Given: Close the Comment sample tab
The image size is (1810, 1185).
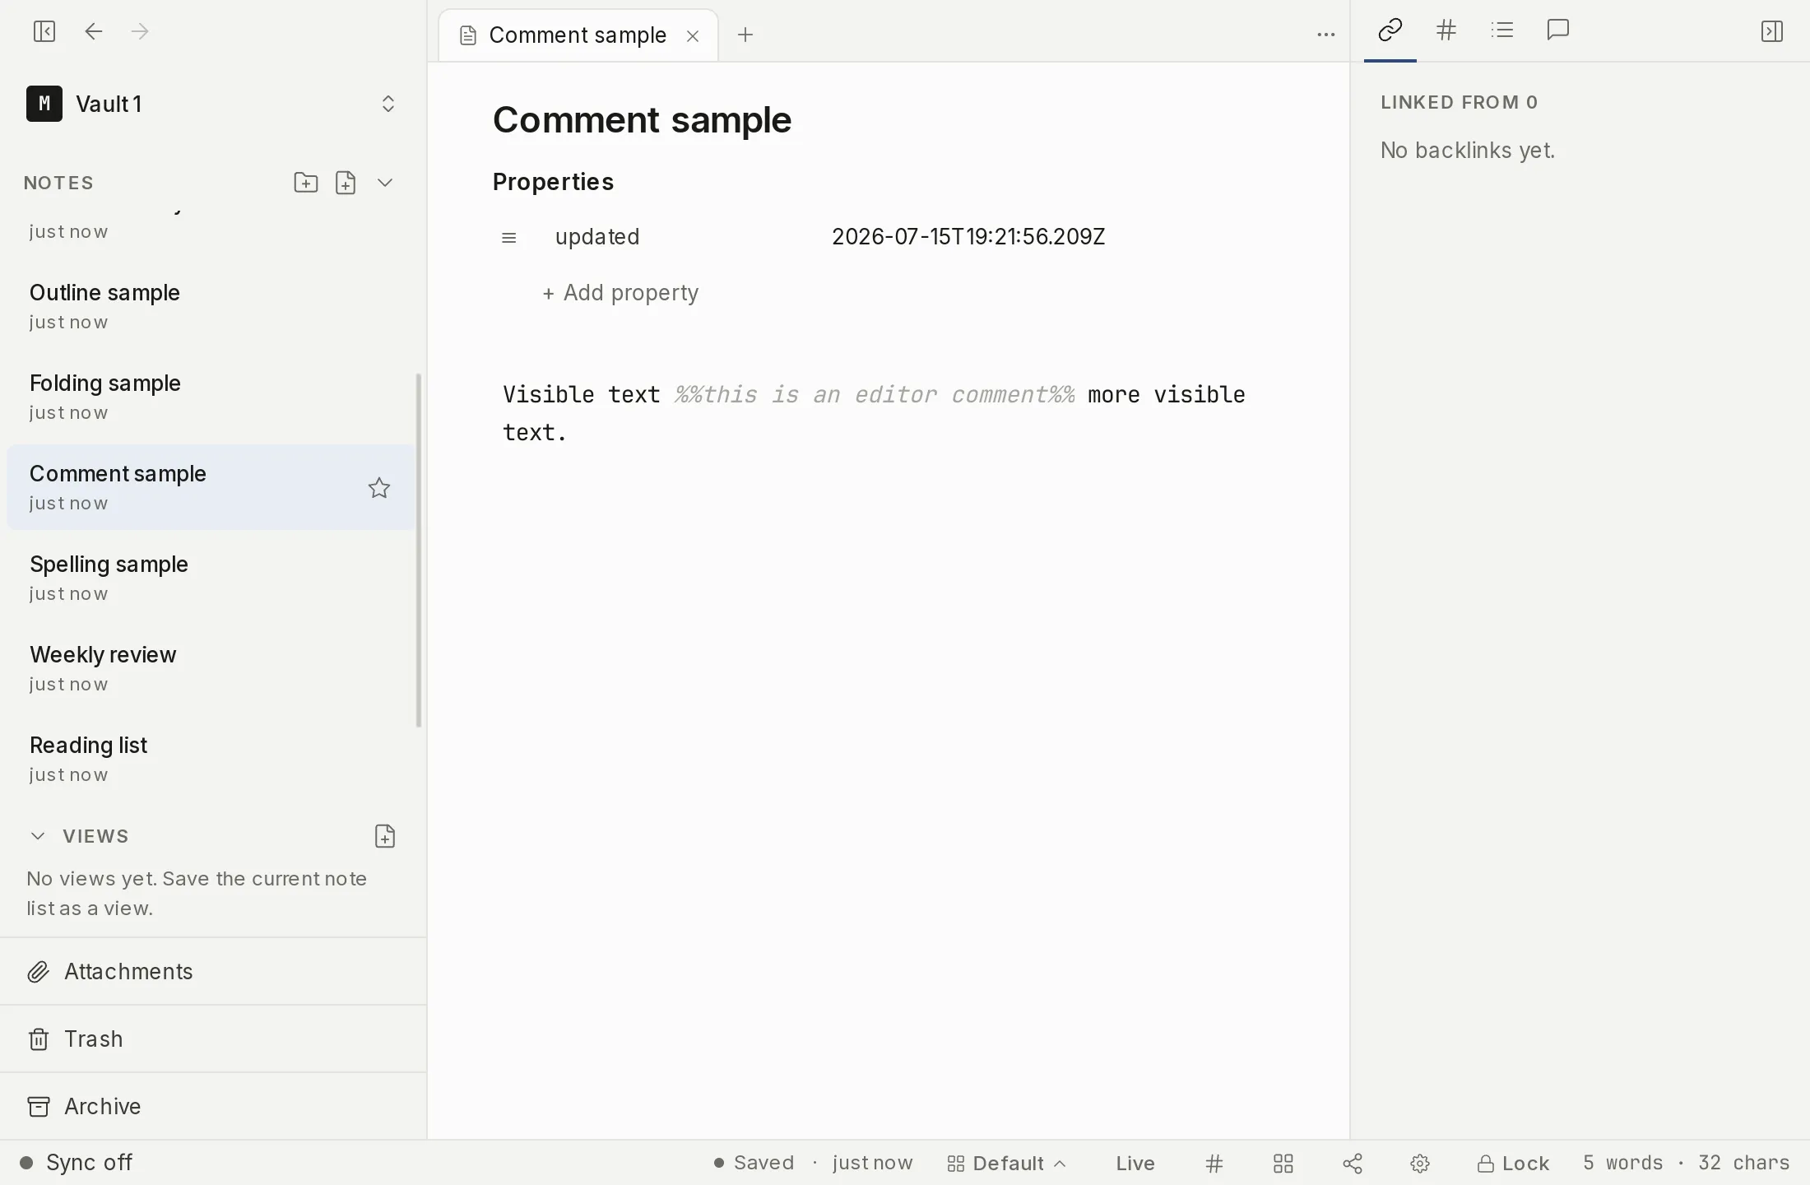Looking at the screenshot, I should pos(693,35).
